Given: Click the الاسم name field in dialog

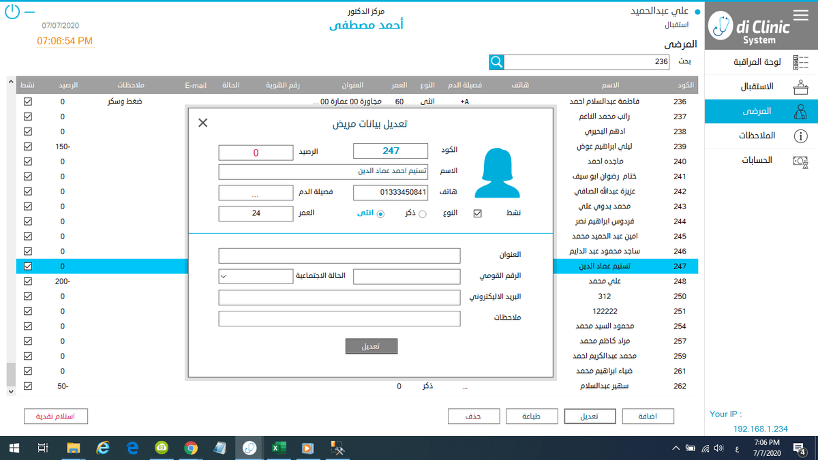Looking at the screenshot, I should point(323,172).
